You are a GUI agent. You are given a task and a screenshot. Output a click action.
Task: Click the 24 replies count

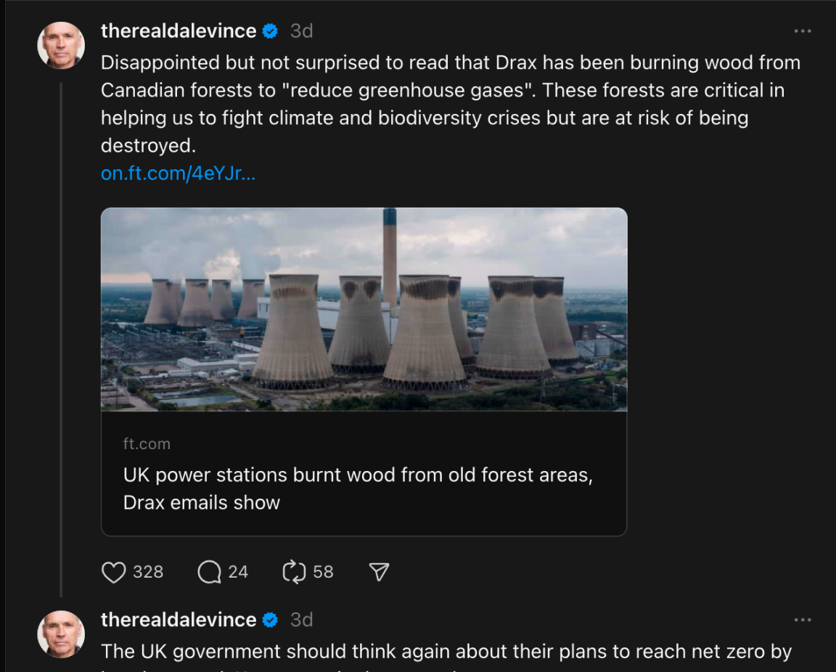(x=238, y=573)
